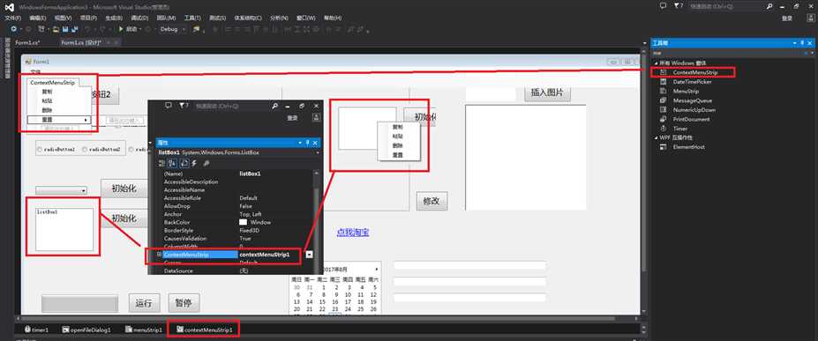Select the PrintDocument toolbox icon

(x=663, y=119)
